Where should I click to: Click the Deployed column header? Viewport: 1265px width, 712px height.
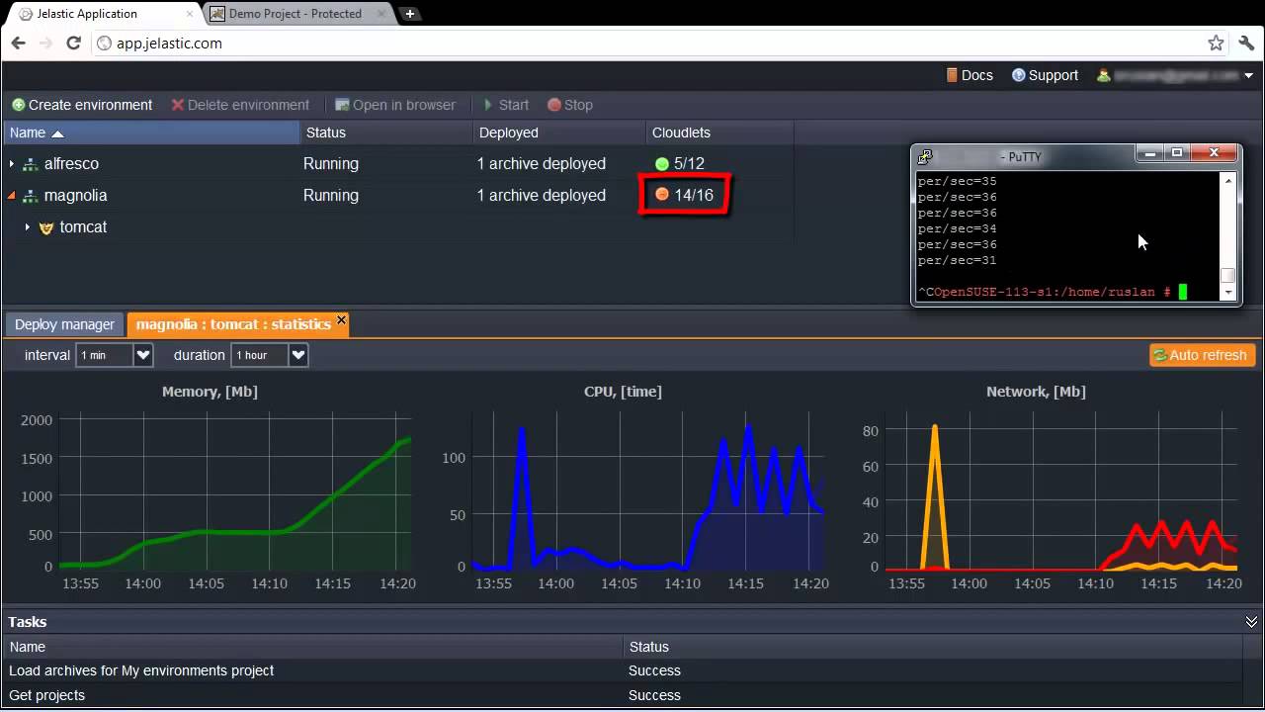[559, 133]
